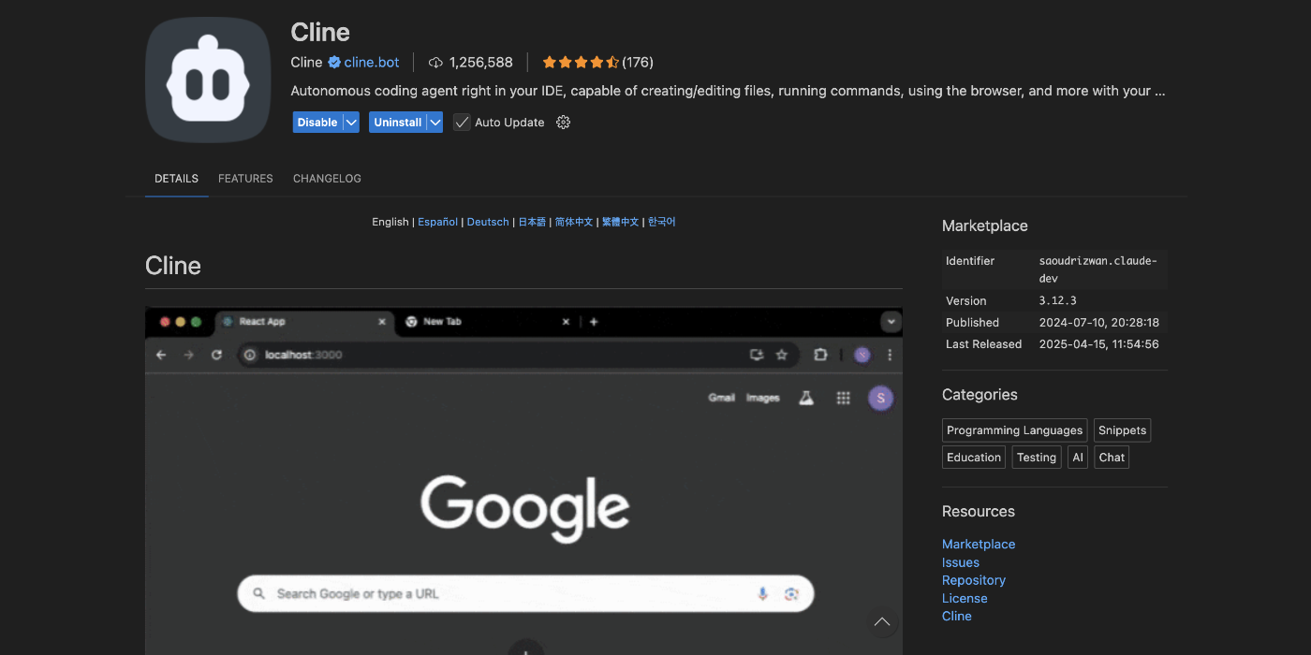Image resolution: width=1311 pixels, height=655 pixels.
Task: Open the Español readme link
Action: 437,222
